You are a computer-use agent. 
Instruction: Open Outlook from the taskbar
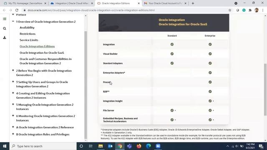click(x=110, y=146)
